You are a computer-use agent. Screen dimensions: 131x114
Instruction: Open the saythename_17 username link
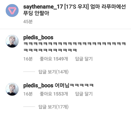coord(43,7)
